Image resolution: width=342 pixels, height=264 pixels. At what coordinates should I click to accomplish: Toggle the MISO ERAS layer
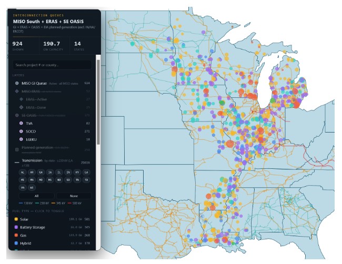[52, 91]
